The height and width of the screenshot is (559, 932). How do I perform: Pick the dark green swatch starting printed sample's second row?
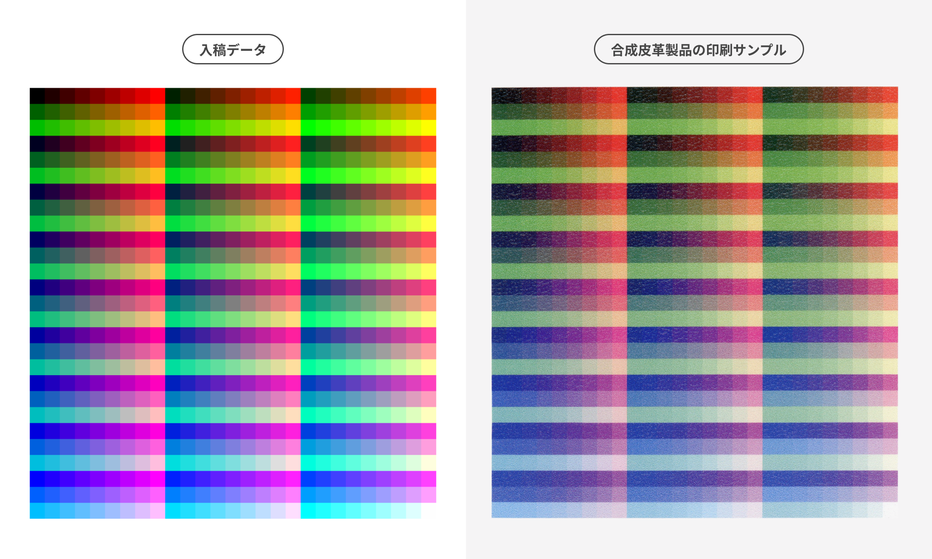(x=499, y=111)
